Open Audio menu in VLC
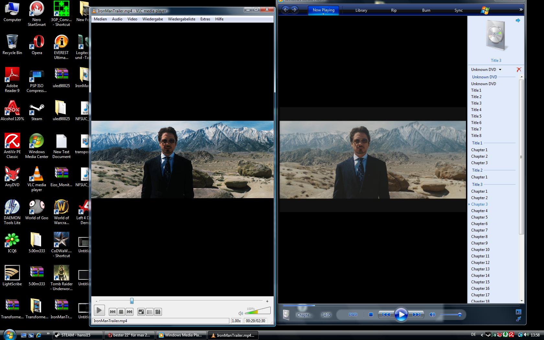 117,19
